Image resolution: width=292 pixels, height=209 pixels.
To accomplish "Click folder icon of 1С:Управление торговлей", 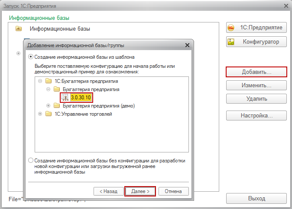I will (x=49, y=114).
